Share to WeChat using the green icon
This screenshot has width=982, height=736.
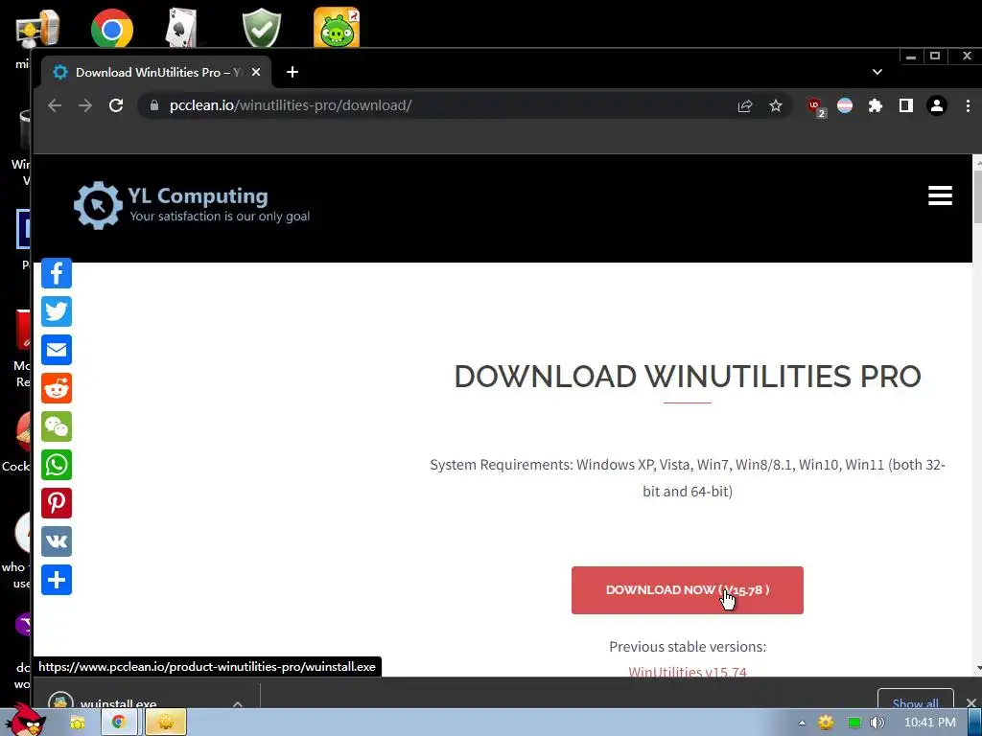pyautogui.click(x=57, y=426)
